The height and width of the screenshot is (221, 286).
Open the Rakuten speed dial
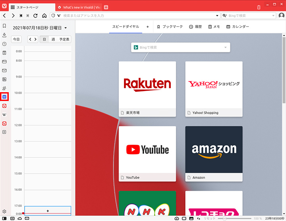tap(147, 89)
